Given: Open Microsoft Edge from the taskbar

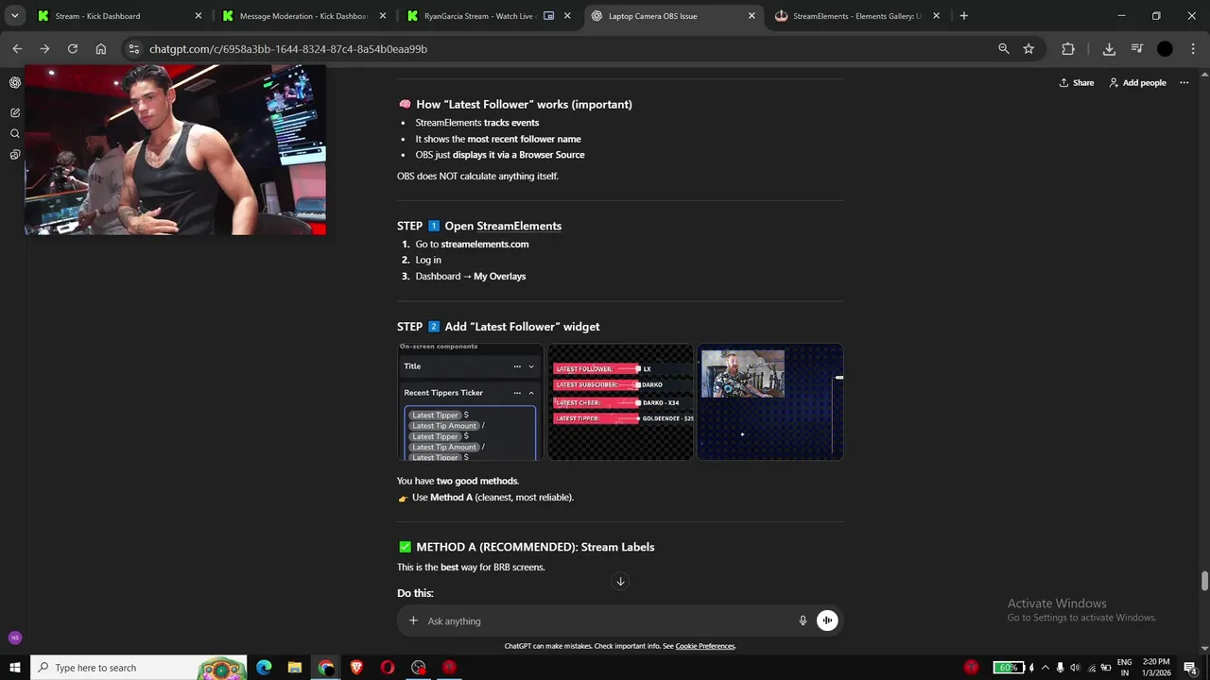Looking at the screenshot, I should [264, 668].
